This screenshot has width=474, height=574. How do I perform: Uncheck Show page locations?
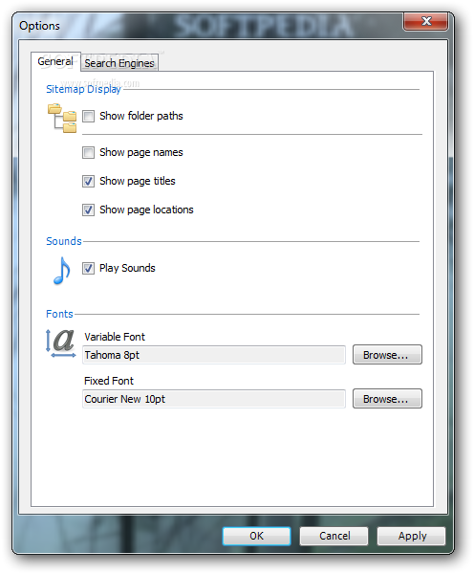pos(88,210)
